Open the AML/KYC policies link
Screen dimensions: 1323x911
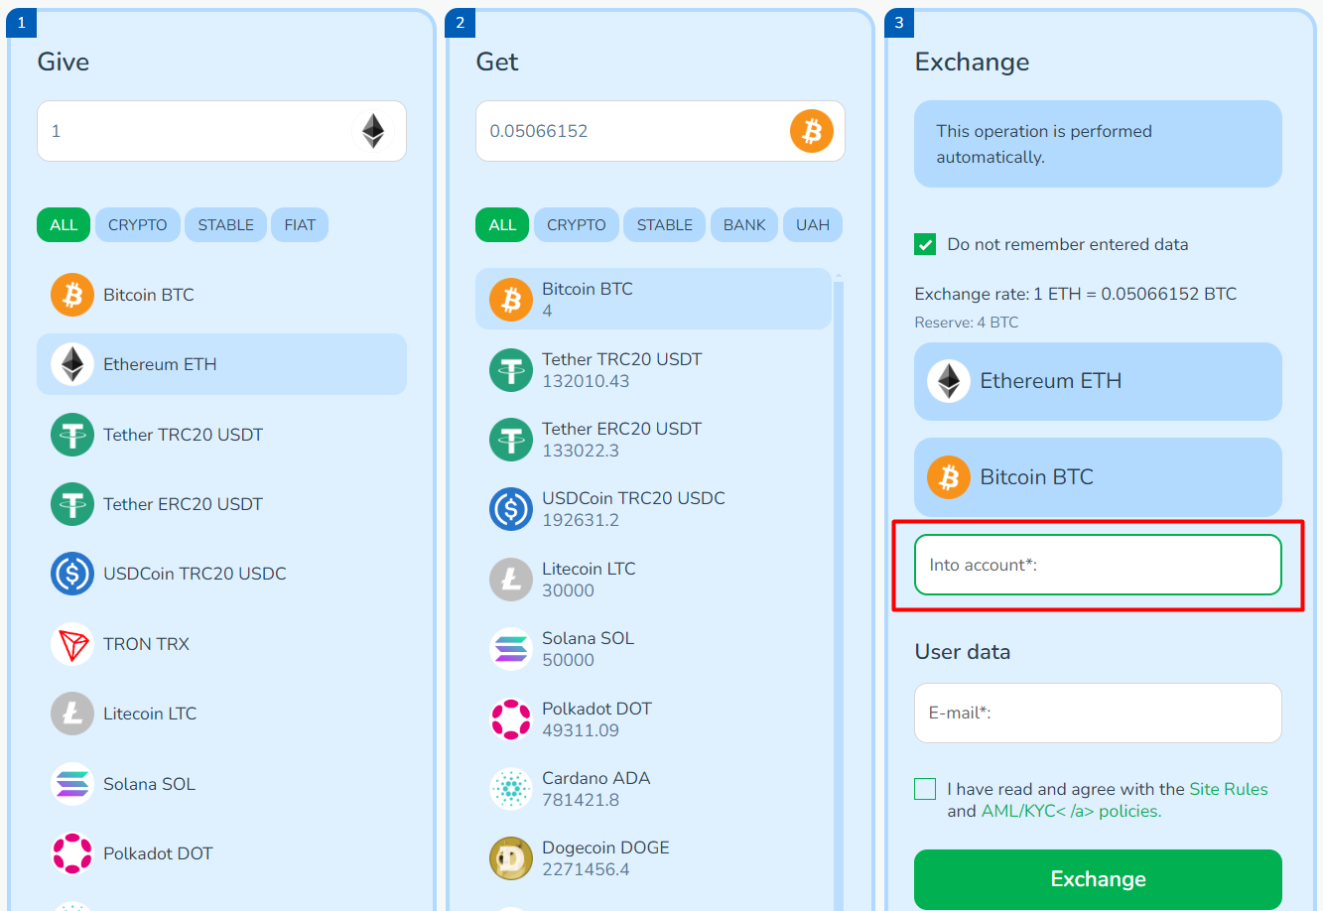coord(1071,811)
